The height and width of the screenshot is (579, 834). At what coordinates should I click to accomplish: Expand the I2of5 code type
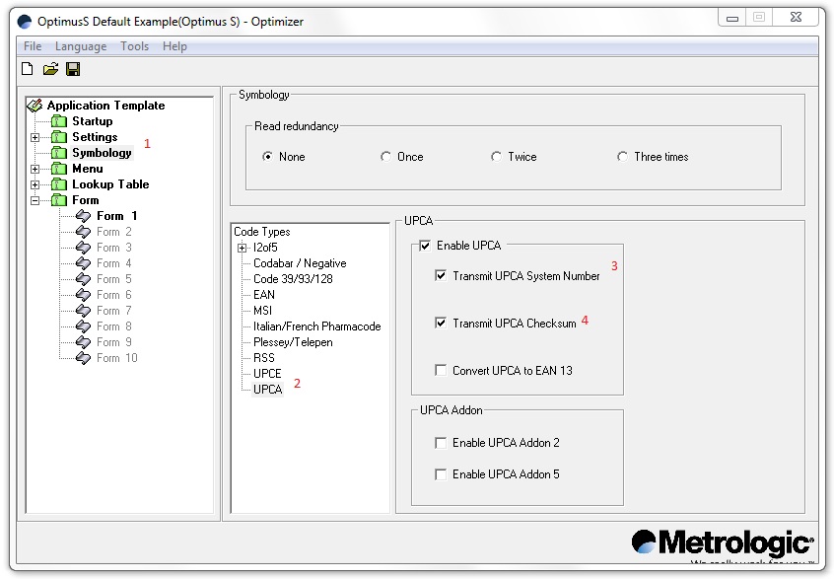click(242, 248)
